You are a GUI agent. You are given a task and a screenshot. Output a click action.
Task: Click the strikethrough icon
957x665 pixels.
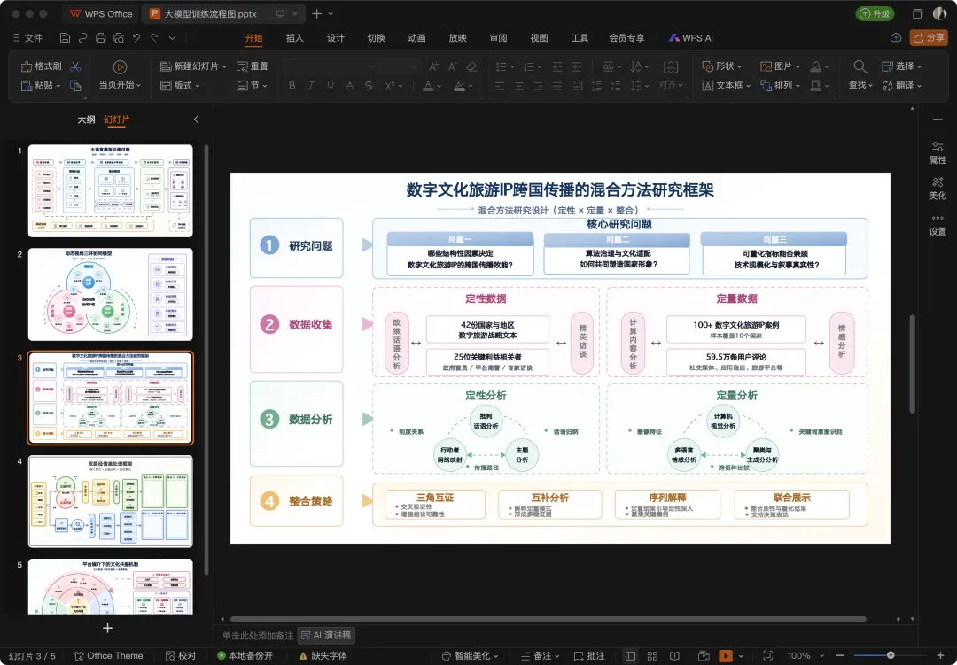tap(350, 85)
